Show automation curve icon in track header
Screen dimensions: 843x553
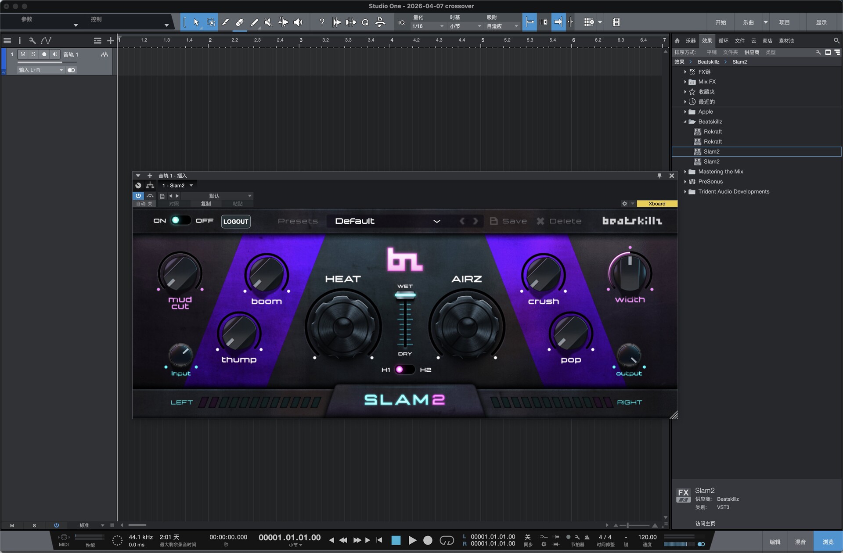point(46,41)
